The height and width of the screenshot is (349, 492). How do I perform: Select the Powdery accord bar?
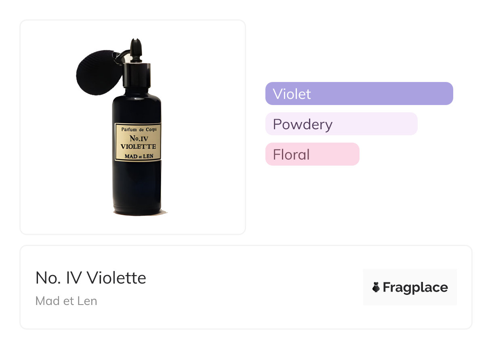coord(341,124)
